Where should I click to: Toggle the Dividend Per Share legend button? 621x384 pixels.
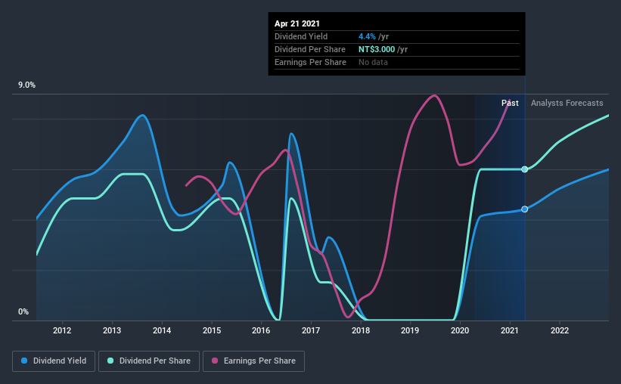(x=149, y=361)
